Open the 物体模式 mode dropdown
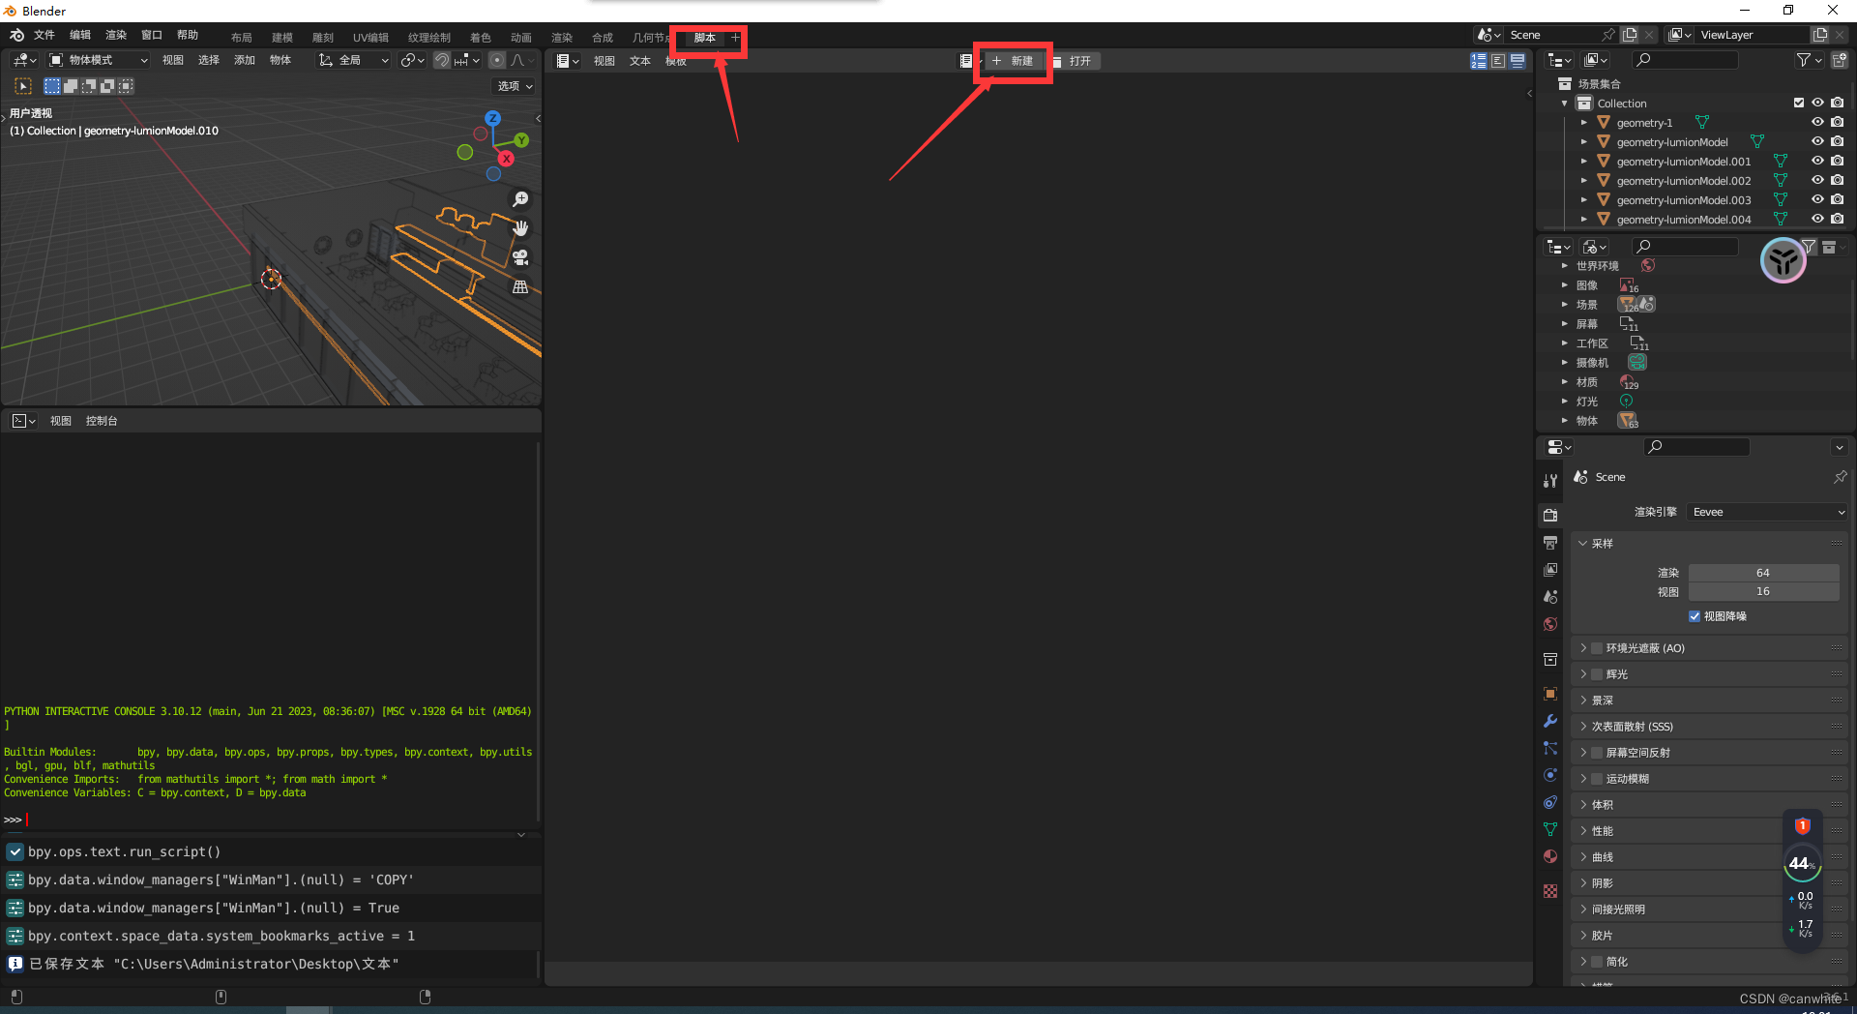 click(x=98, y=60)
